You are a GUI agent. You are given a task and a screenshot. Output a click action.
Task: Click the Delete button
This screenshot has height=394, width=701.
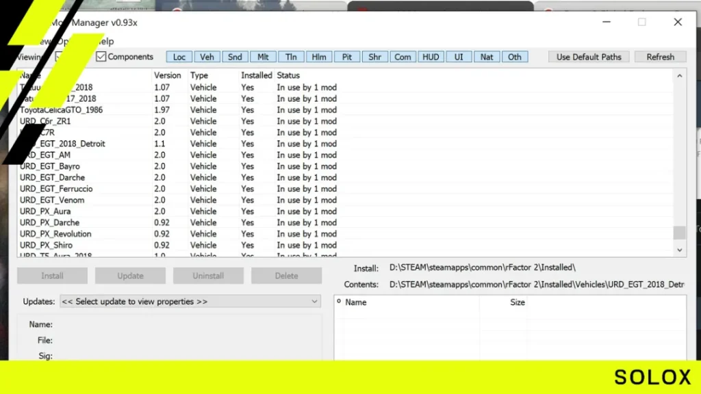[287, 276]
